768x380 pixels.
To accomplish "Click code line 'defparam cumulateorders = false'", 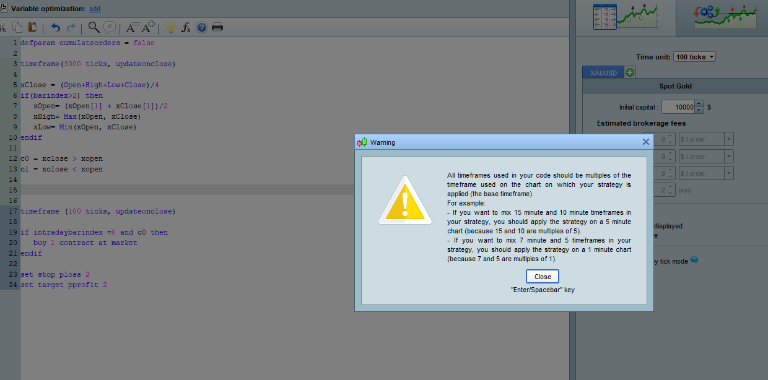I will pos(87,43).
